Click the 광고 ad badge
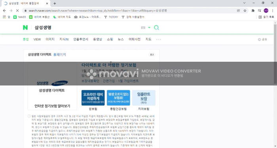277x148 pixels. [152, 55]
